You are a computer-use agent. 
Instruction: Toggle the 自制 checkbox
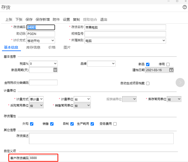(72, 124)
